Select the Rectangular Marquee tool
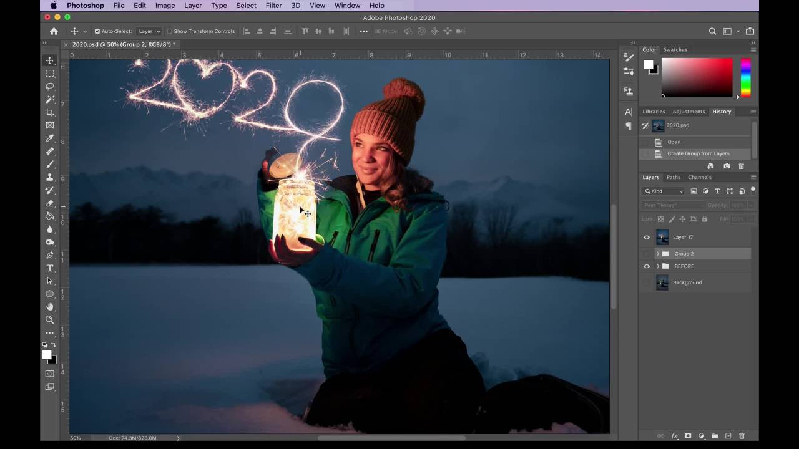The width and height of the screenshot is (799, 449). [x=50, y=74]
